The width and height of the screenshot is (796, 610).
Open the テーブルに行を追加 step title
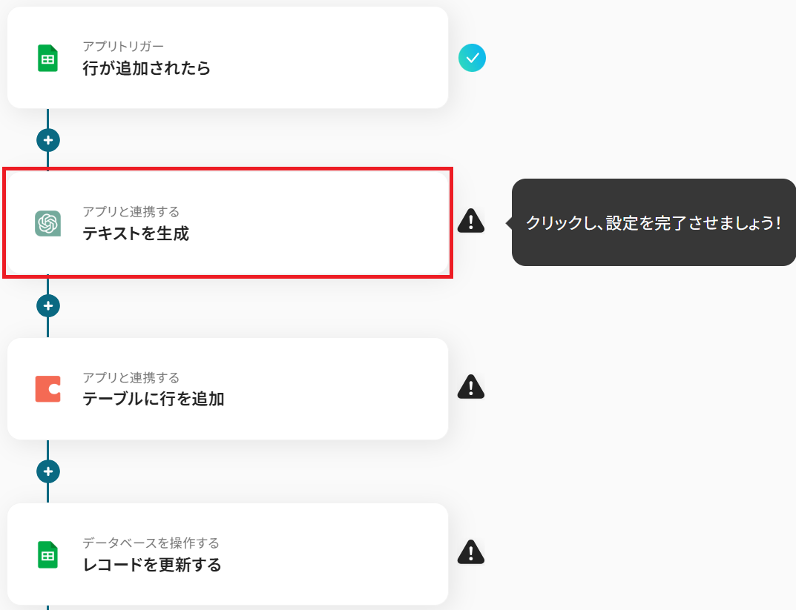[153, 400]
